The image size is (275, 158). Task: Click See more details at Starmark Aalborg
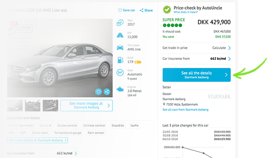tap(38, 140)
